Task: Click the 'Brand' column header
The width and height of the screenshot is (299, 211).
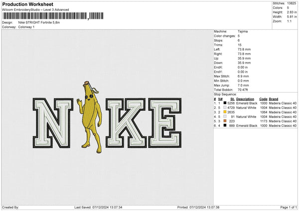Action: tap(274, 99)
